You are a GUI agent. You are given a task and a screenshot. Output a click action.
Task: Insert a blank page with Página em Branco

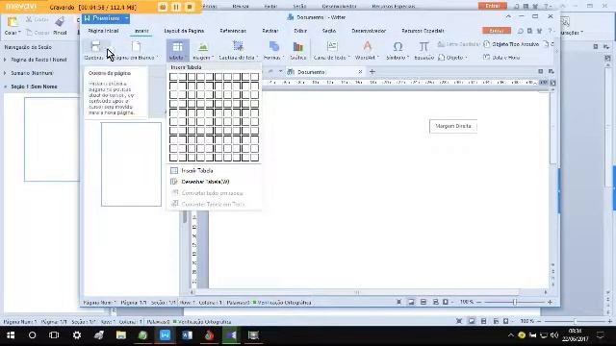(136, 46)
